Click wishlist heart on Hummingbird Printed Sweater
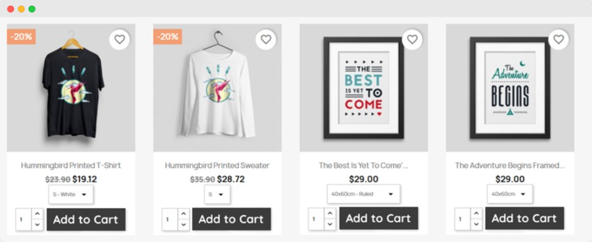 [266, 40]
